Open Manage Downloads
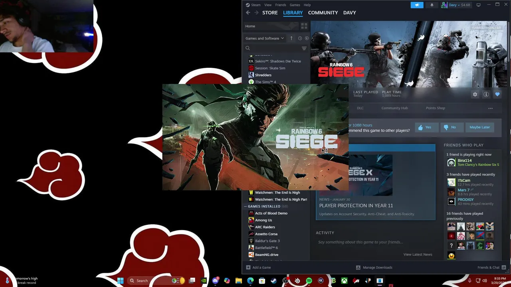The height and width of the screenshot is (287, 511). (x=374, y=267)
